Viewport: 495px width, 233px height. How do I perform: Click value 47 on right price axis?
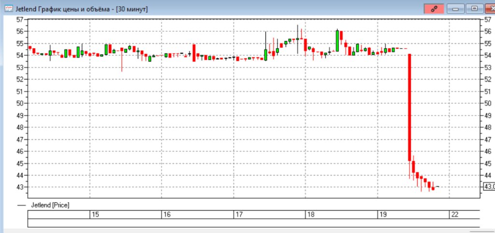pos(488,139)
